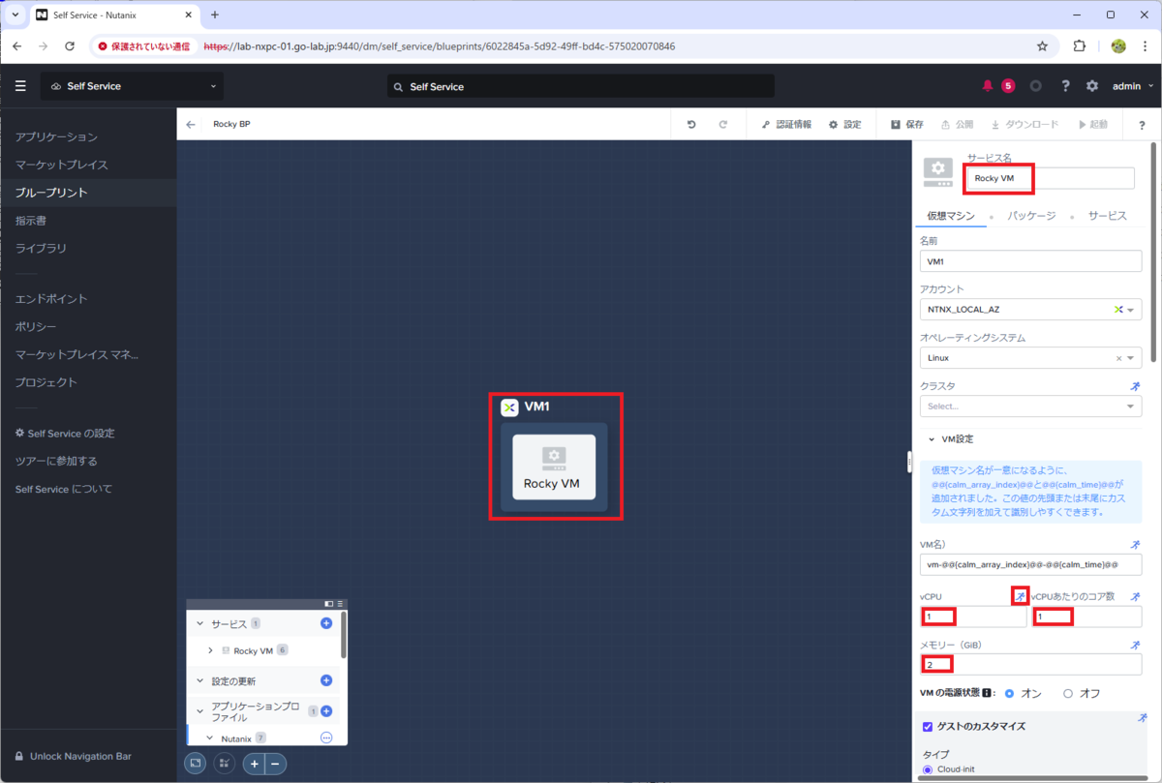This screenshot has width=1162, height=783.
Task: Click the alerts bell icon
Action: (988, 86)
